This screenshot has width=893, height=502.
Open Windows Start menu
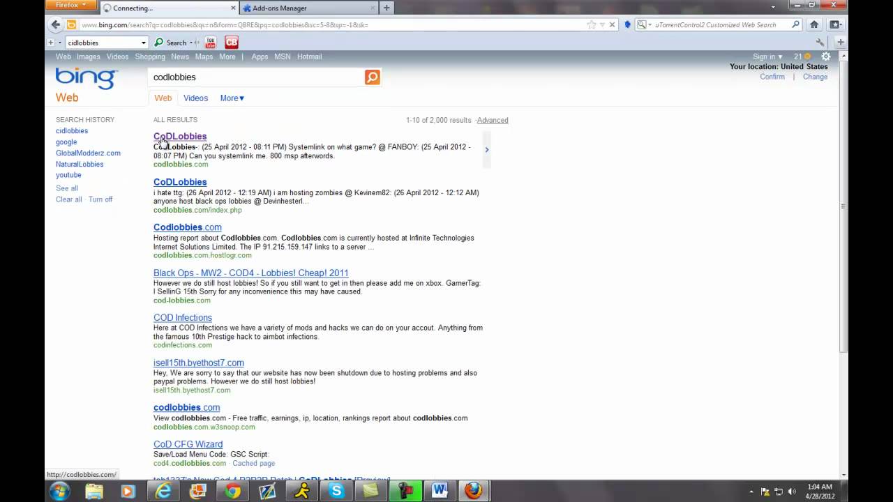coord(59,491)
